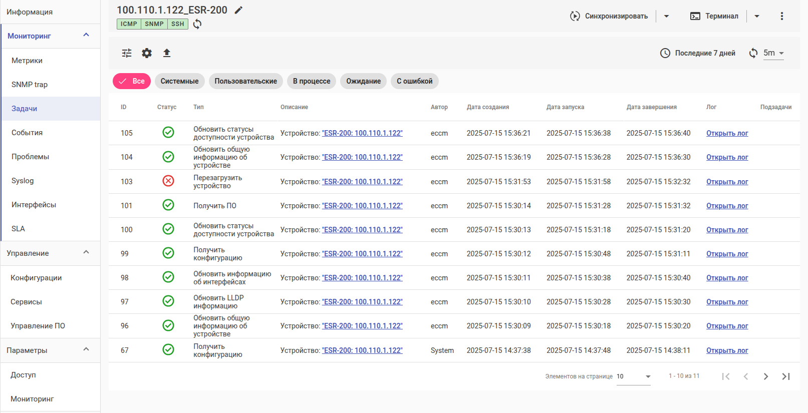The image size is (808, 413).
Task: Collapse the Мониторинг sidebar section
Action: tap(86, 36)
